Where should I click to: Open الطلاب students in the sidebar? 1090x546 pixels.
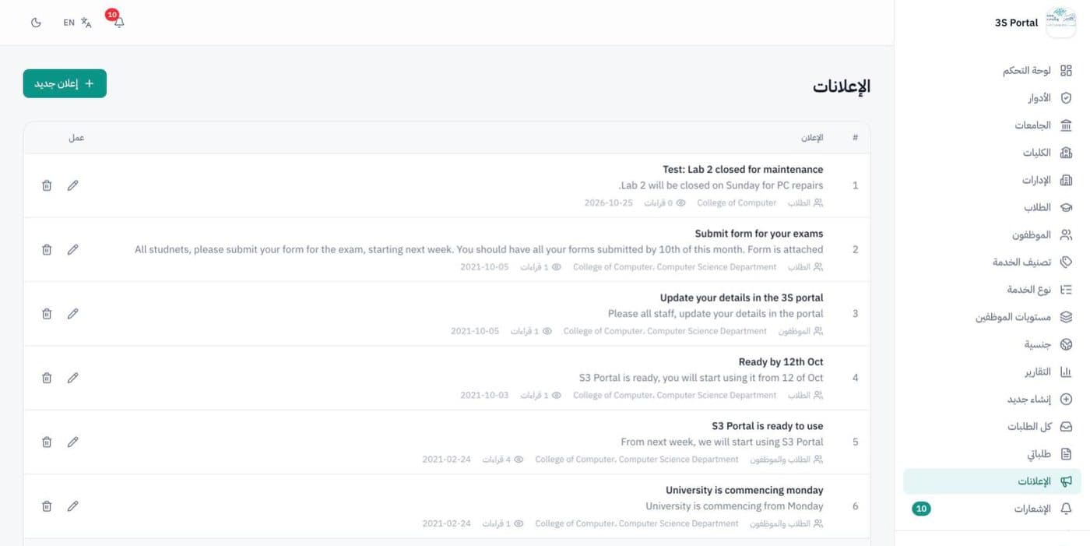(992, 207)
